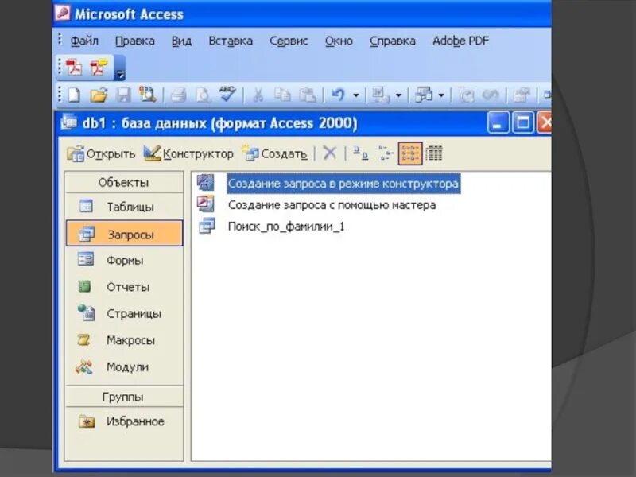Select Страницы in objects panel
This screenshot has height=477, width=636.
[x=124, y=313]
